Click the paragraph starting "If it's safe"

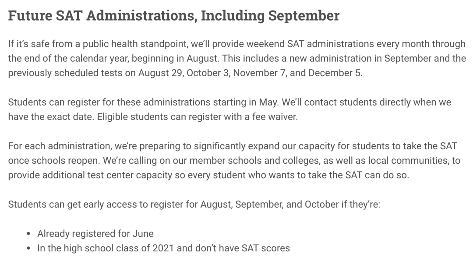click(236, 58)
